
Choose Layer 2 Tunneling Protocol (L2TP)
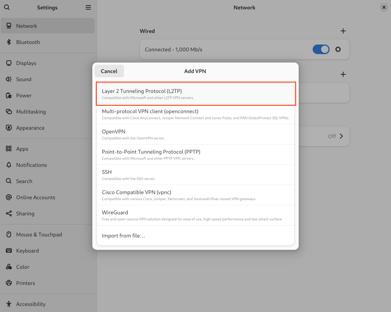click(196, 94)
